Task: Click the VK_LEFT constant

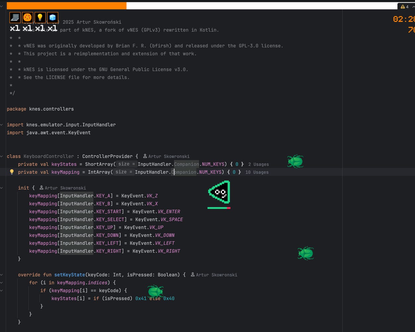Action: coord(165,243)
